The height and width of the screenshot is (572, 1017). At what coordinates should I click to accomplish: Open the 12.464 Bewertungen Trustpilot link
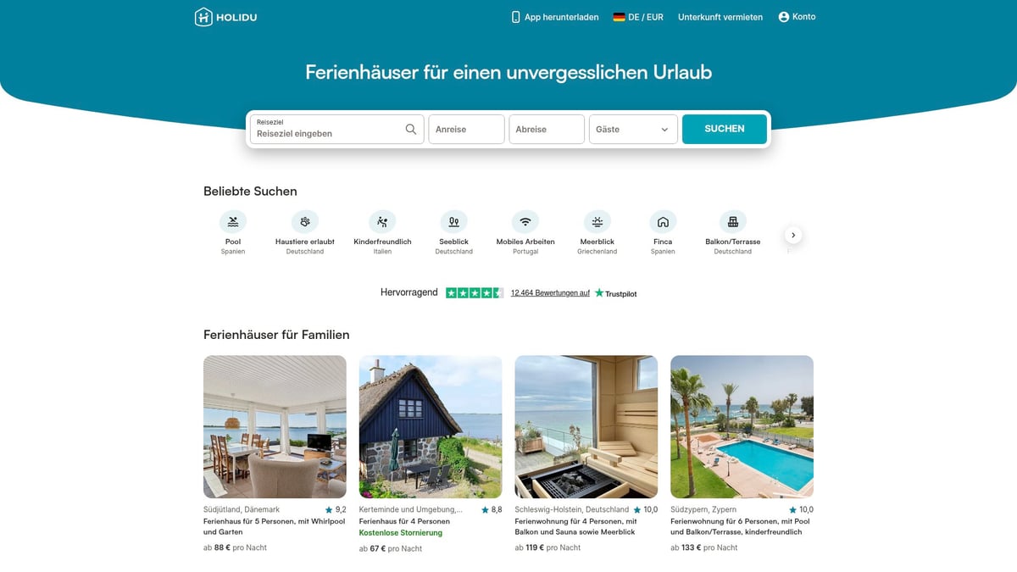point(550,293)
